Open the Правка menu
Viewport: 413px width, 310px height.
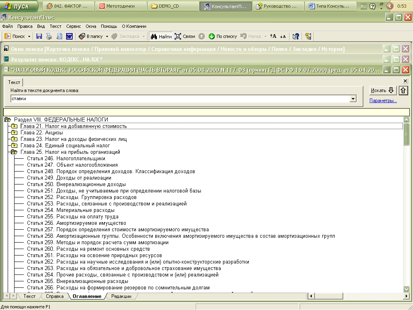point(25,26)
